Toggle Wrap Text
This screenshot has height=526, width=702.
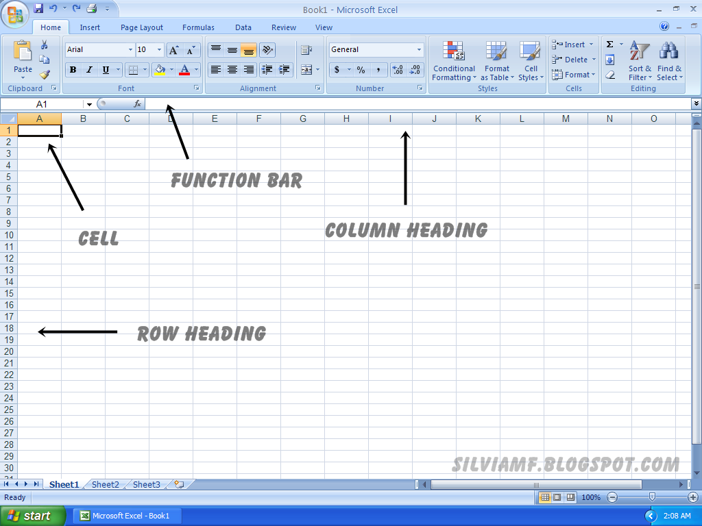click(306, 50)
